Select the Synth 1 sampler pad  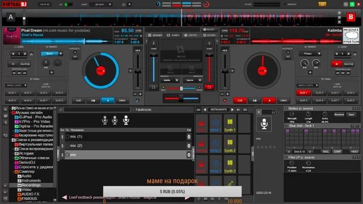tap(230, 124)
